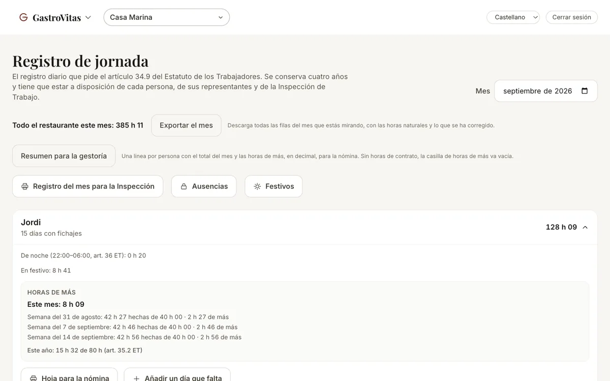
Task: Click Jordi's total 128 h 09
Action: (x=561, y=227)
